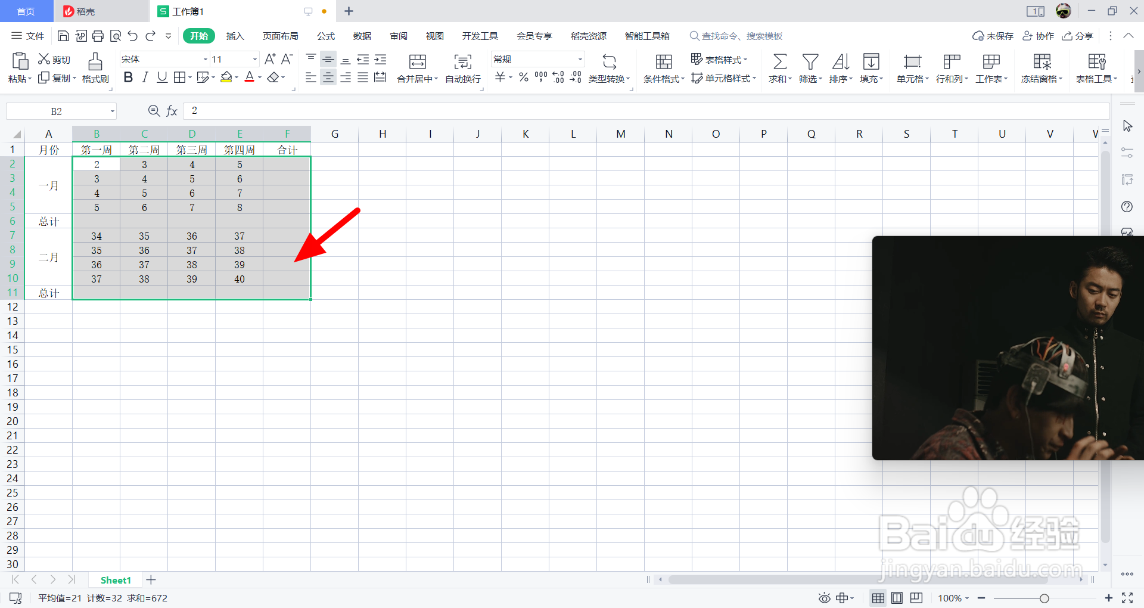Open the 插入 ribbon tab
The height and width of the screenshot is (608, 1144).
pos(235,36)
